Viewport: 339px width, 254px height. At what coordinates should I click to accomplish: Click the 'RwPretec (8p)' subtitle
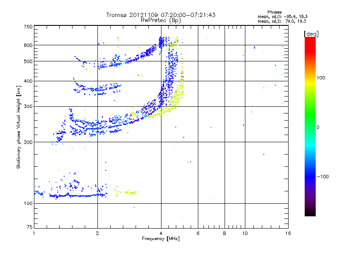click(161, 20)
